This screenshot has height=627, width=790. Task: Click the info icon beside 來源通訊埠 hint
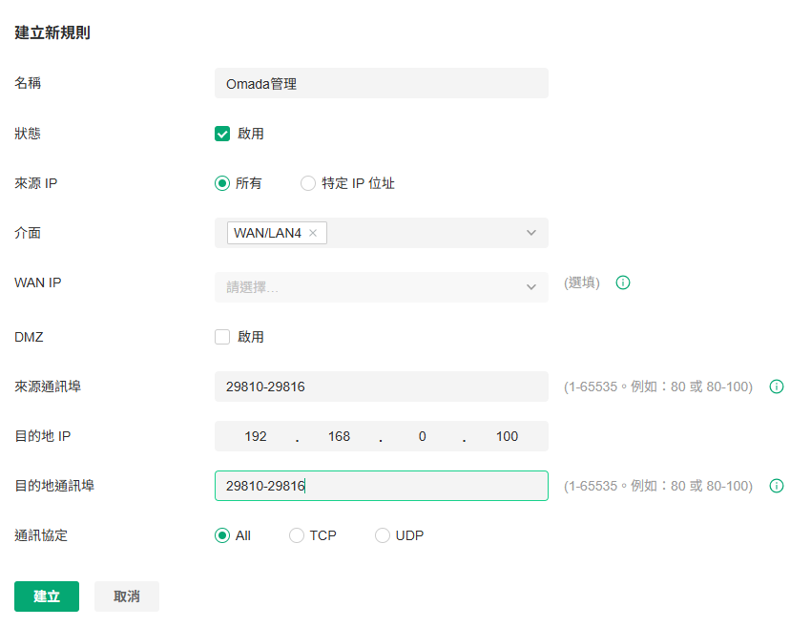pyautogui.click(x=777, y=387)
